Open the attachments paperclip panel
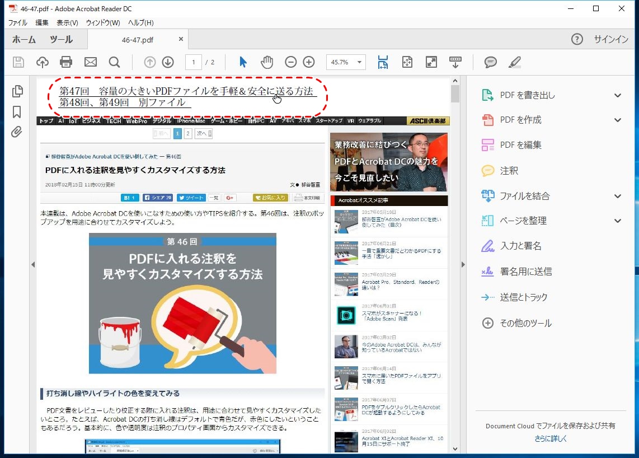Image resolution: width=639 pixels, height=458 pixels. click(17, 132)
